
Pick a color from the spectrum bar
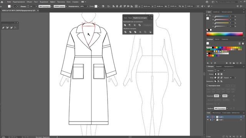point(224,34)
